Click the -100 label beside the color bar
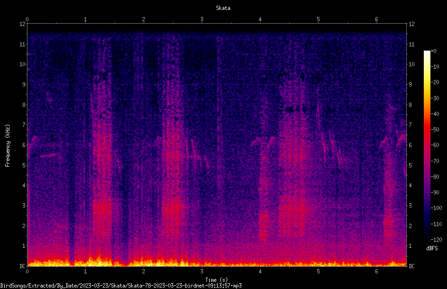Image resolution: width=447 pixels, height=289 pixels. point(436,208)
